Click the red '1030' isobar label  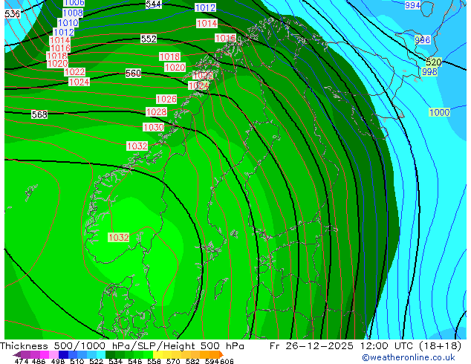point(154,127)
